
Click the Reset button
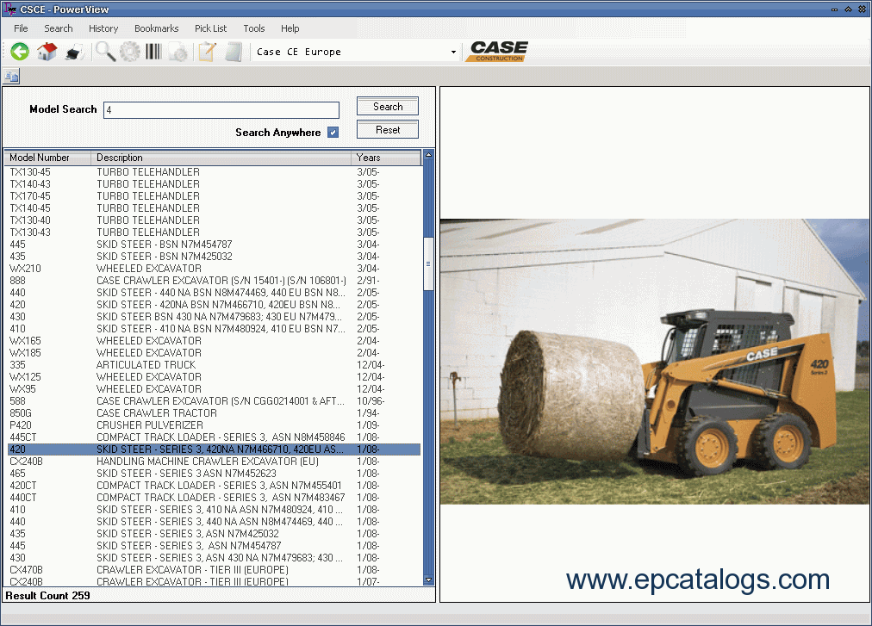[388, 130]
